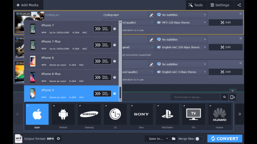Image resolution: width=257 pixels, height=144 pixels.
Task: Click the Find format or device field
Action: click(196, 97)
